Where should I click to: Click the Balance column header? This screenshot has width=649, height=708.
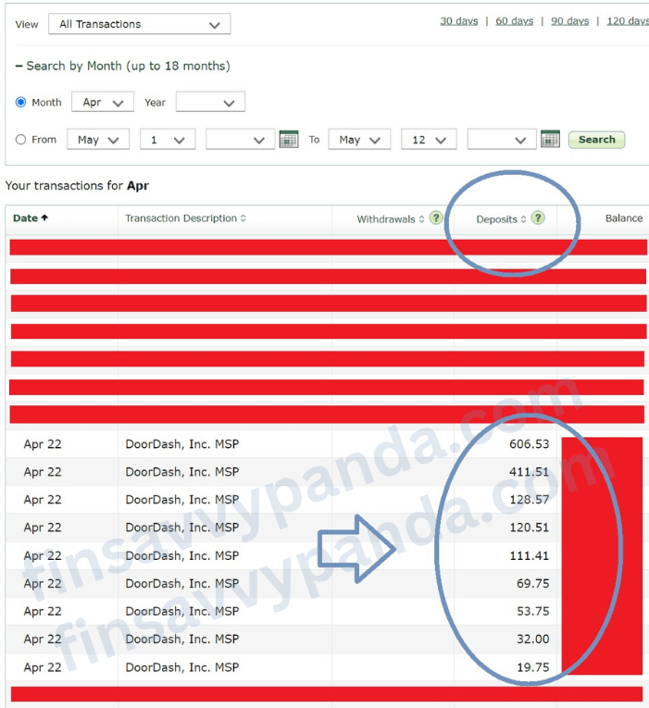coord(624,218)
